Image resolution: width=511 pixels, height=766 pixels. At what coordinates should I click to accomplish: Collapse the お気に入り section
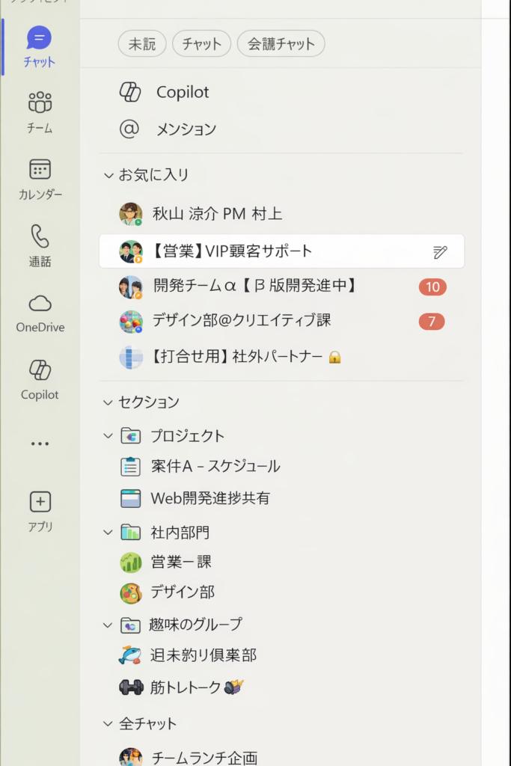(x=108, y=176)
